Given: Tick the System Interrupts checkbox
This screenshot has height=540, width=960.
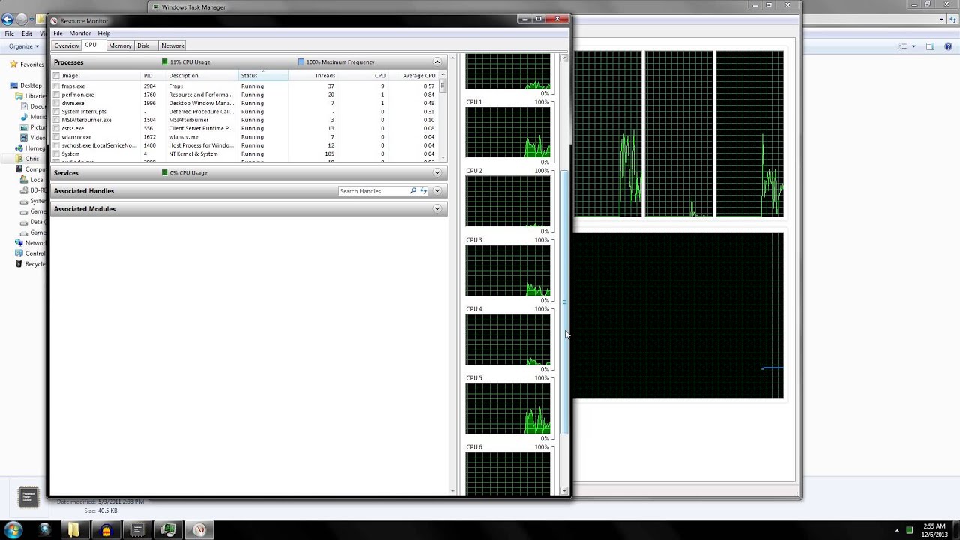Looking at the screenshot, I should (x=56, y=112).
